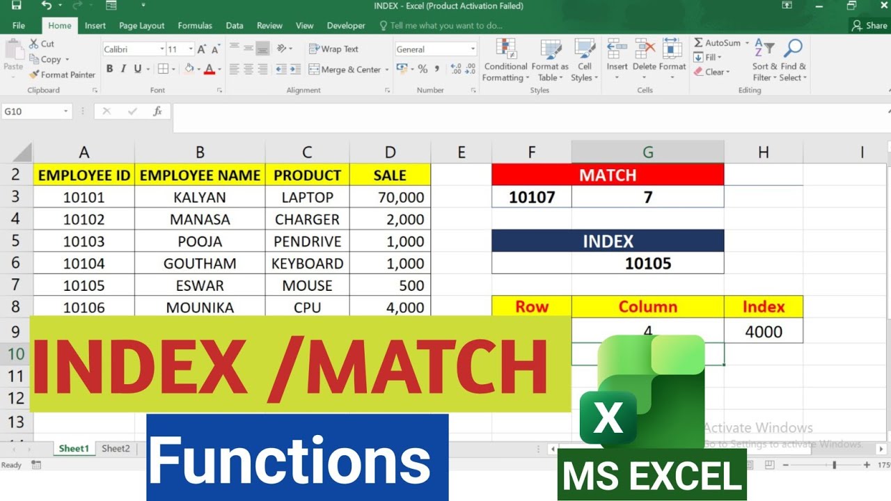
Task: Click the Clear button
Action: click(711, 72)
